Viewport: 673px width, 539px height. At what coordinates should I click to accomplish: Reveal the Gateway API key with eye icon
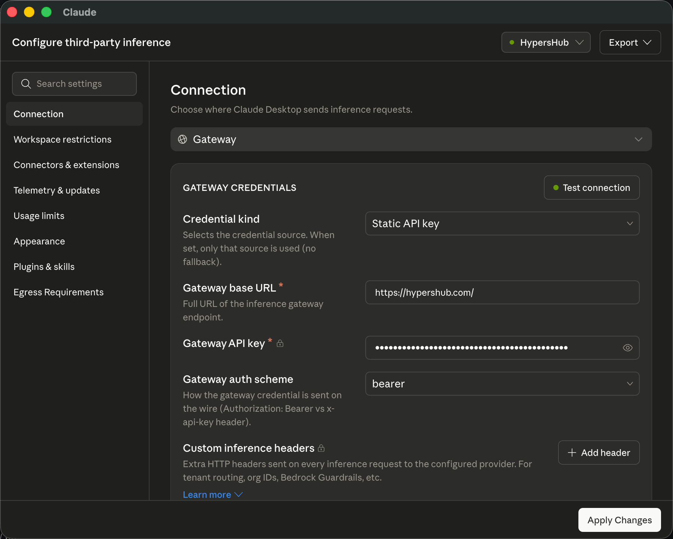click(x=628, y=348)
